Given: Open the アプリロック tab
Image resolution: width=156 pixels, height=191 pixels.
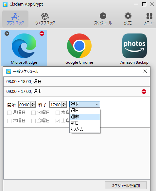Looking at the screenshot, I should pos(15,19).
